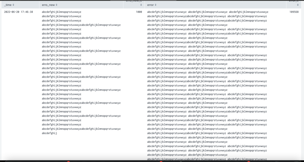Click the sort arrows at the far-right column header
Screen dimensions: 304x162
pyautogui.click(x=298, y=5)
